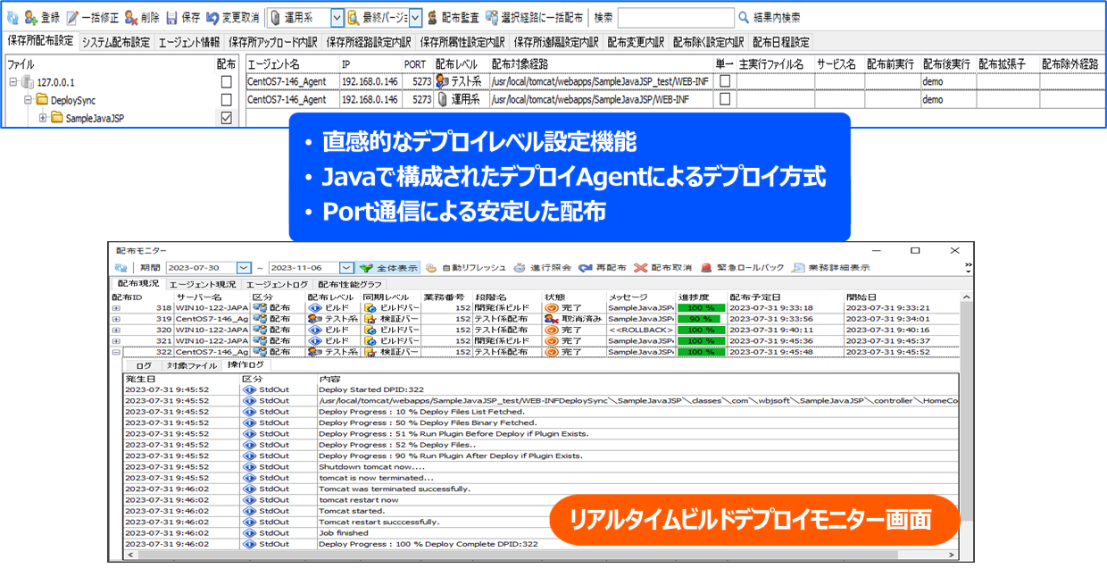Click the 緊急ロールバック emergency rollback icon
This screenshot has height=577, width=1107.
pos(707,267)
